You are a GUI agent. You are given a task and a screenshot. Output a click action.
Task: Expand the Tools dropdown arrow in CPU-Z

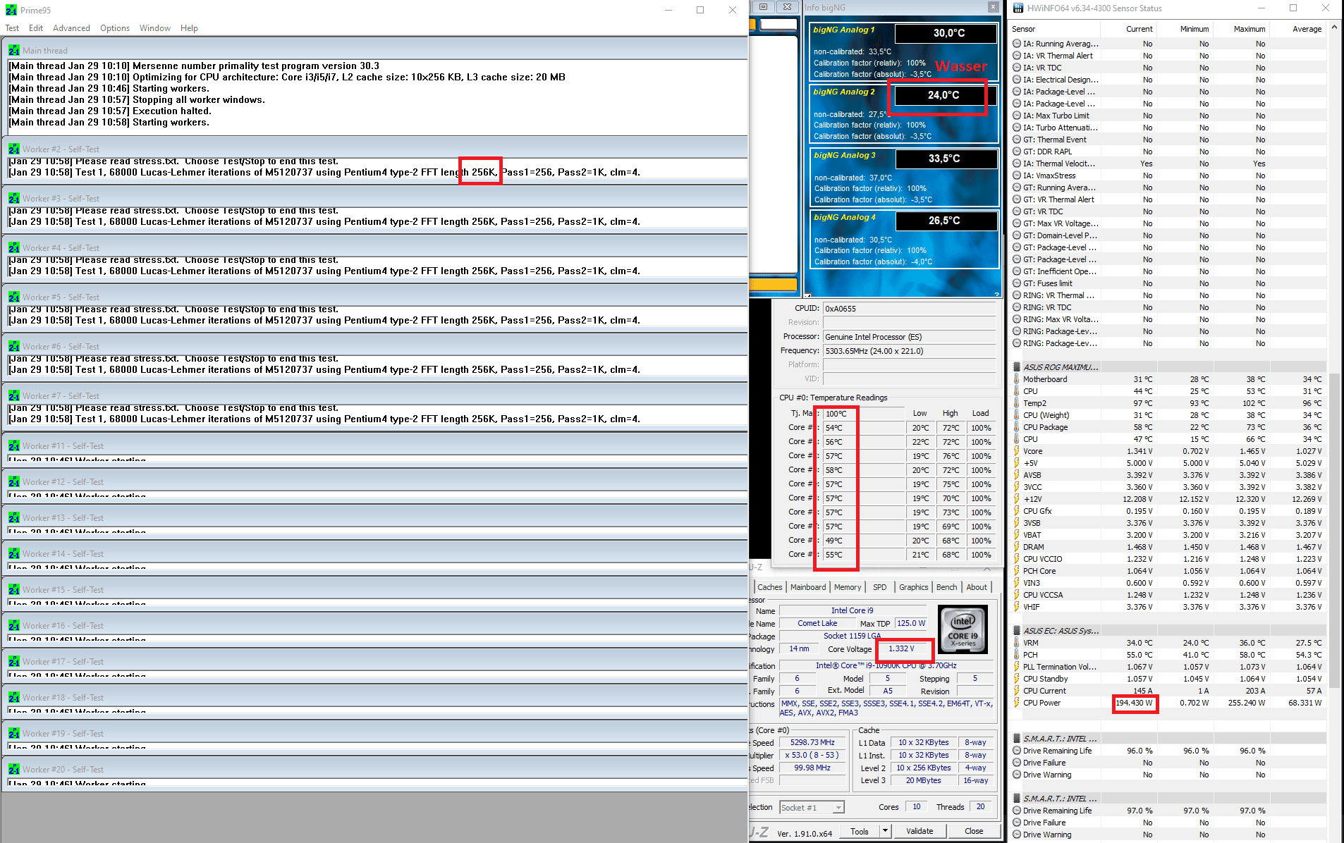point(886,832)
